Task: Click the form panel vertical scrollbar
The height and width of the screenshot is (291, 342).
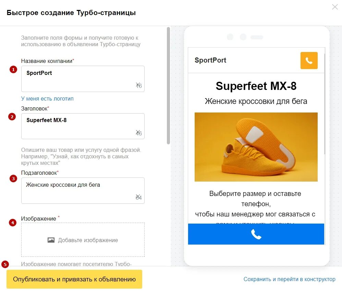Action: click(x=168, y=85)
